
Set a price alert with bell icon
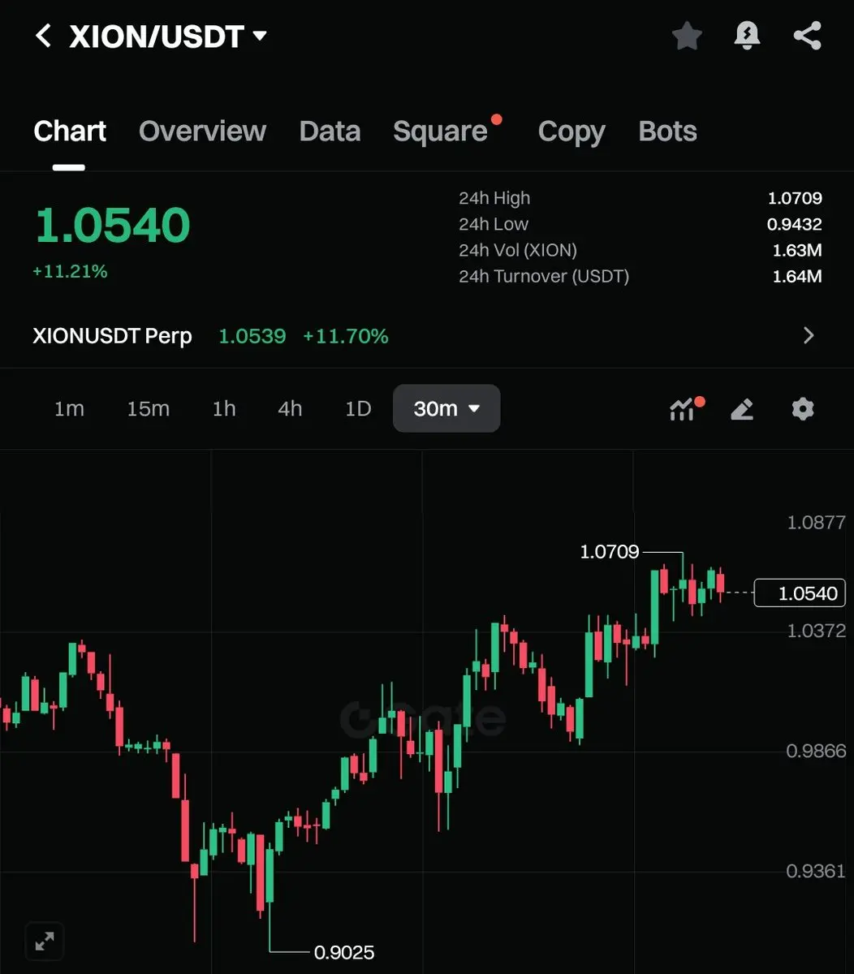(747, 36)
